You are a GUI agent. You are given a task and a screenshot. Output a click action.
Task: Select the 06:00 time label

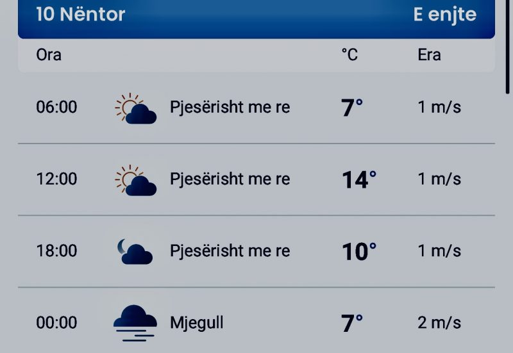point(56,107)
